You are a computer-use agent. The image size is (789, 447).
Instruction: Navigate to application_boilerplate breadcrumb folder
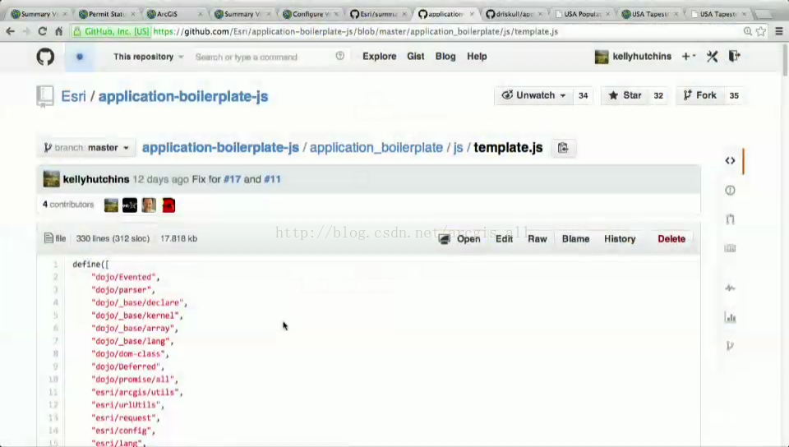[x=376, y=147]
